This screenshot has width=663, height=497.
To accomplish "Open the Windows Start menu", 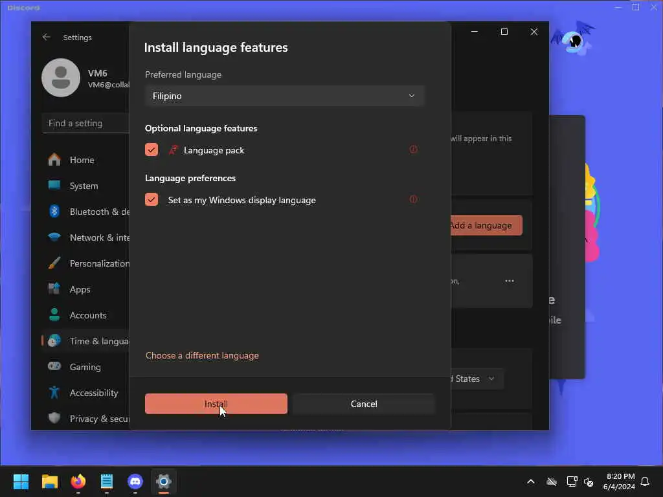I will (x=21, y=481).
